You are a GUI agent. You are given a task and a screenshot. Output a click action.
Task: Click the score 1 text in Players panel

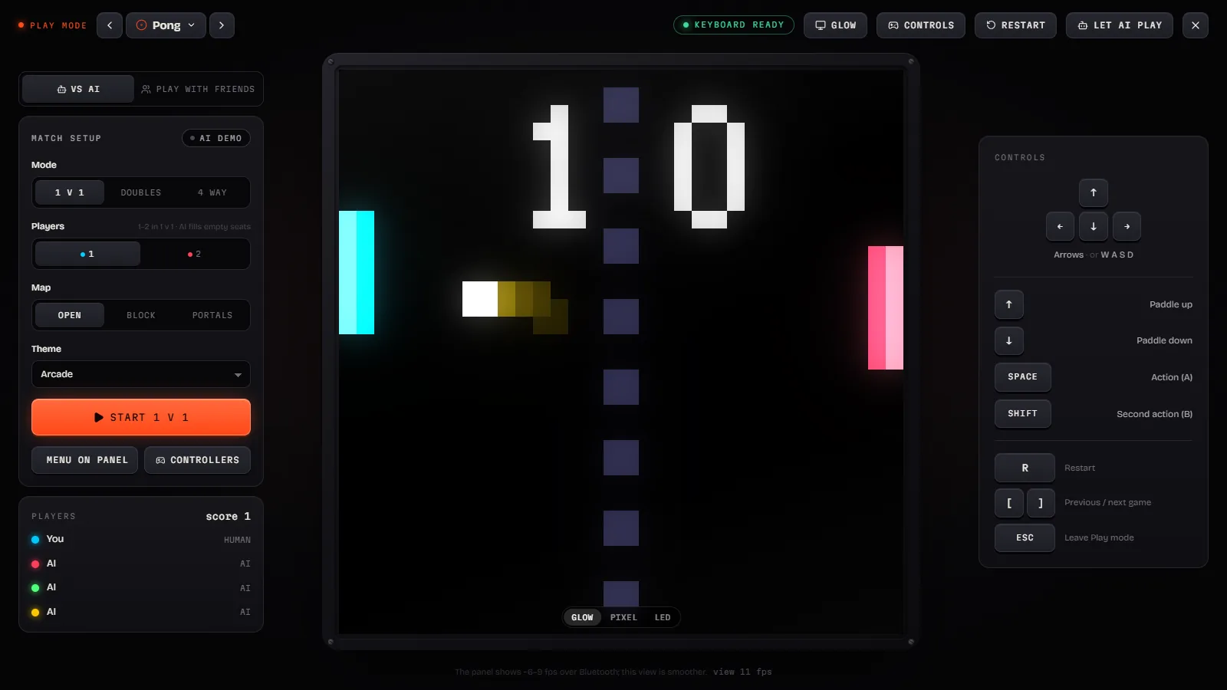pos(228,516)
